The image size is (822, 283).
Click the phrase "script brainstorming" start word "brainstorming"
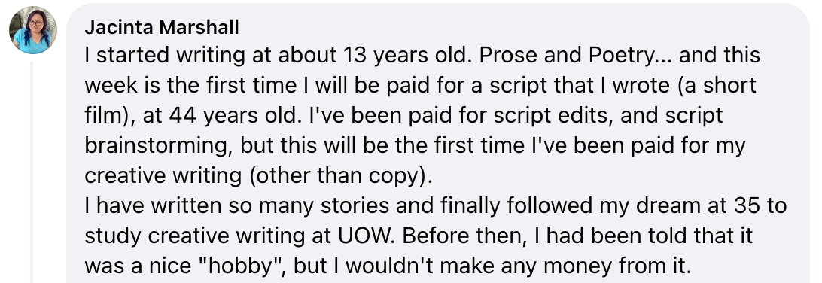[157, 146]
